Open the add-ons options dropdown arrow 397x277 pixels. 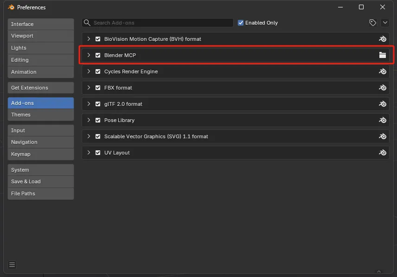(x=384, y=23)
